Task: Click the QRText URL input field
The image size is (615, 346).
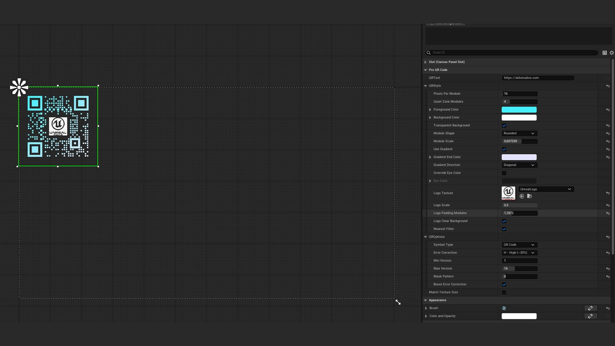Action: [x=538, y=78]
